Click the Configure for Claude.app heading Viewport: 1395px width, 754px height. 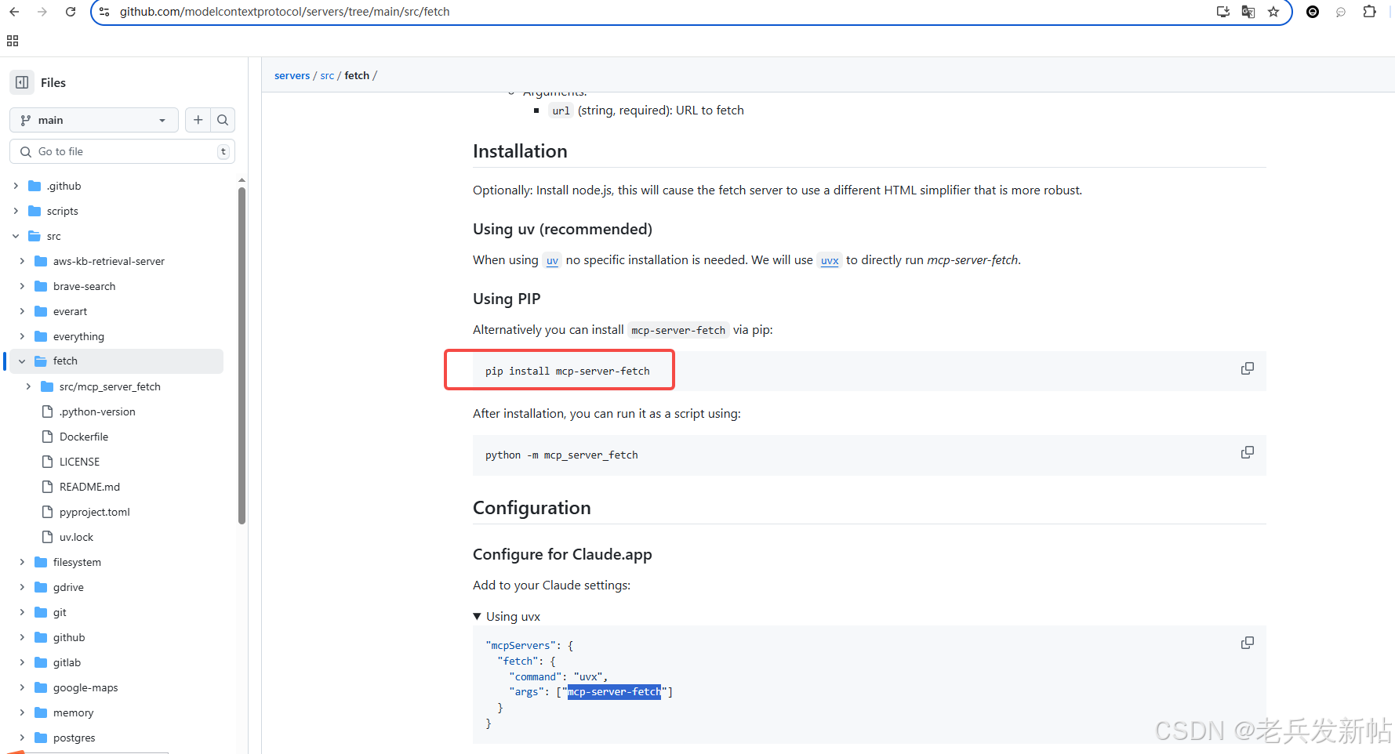point(562,554)
